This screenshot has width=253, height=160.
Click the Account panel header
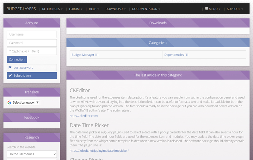[32, 23]
